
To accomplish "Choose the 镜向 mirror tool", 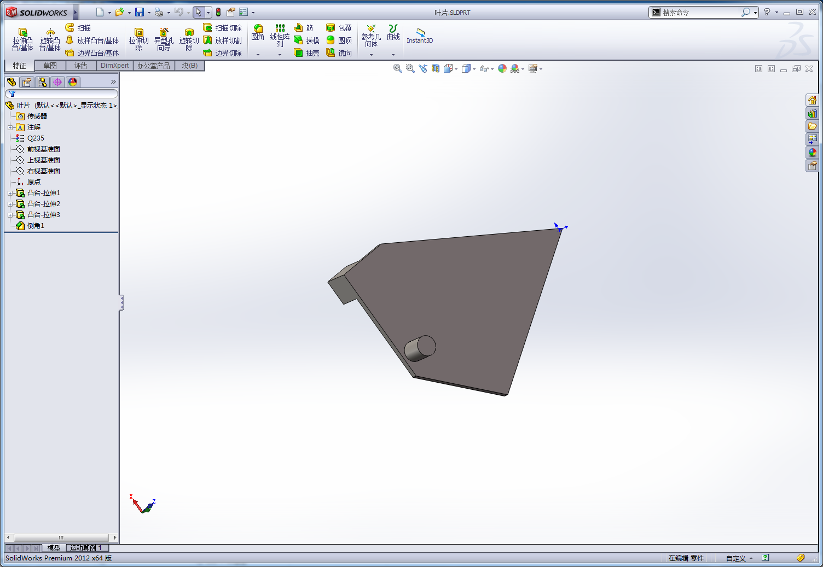I will pyautogui.click(x=339, y=53).
